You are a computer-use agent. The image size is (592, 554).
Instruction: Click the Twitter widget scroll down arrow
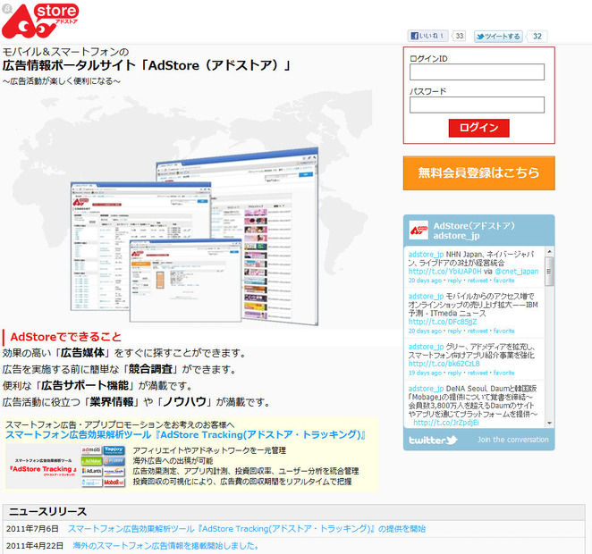pos(550,424)
